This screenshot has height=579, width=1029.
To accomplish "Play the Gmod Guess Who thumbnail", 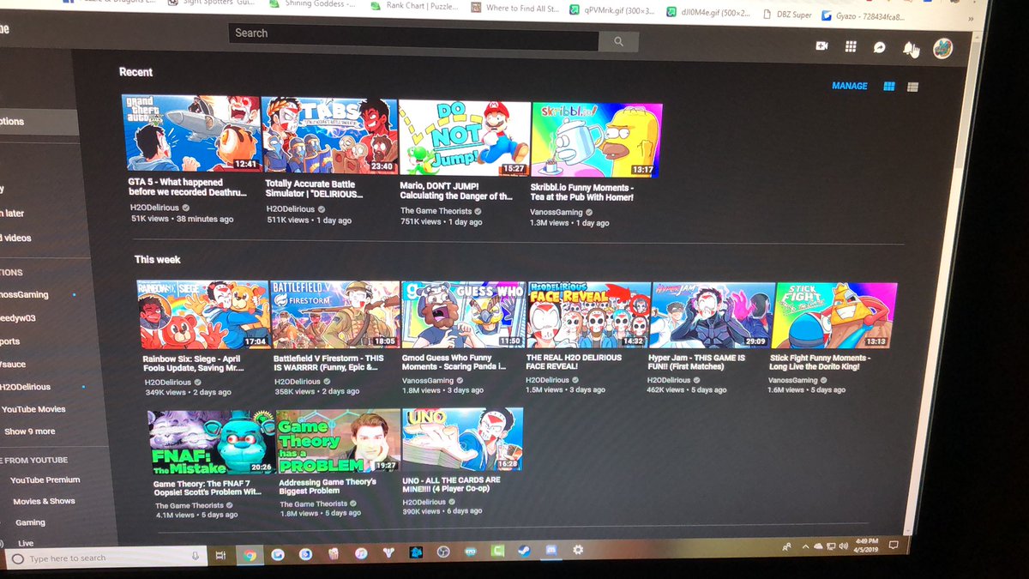I will pyautogui.click(x=463, y=315).
